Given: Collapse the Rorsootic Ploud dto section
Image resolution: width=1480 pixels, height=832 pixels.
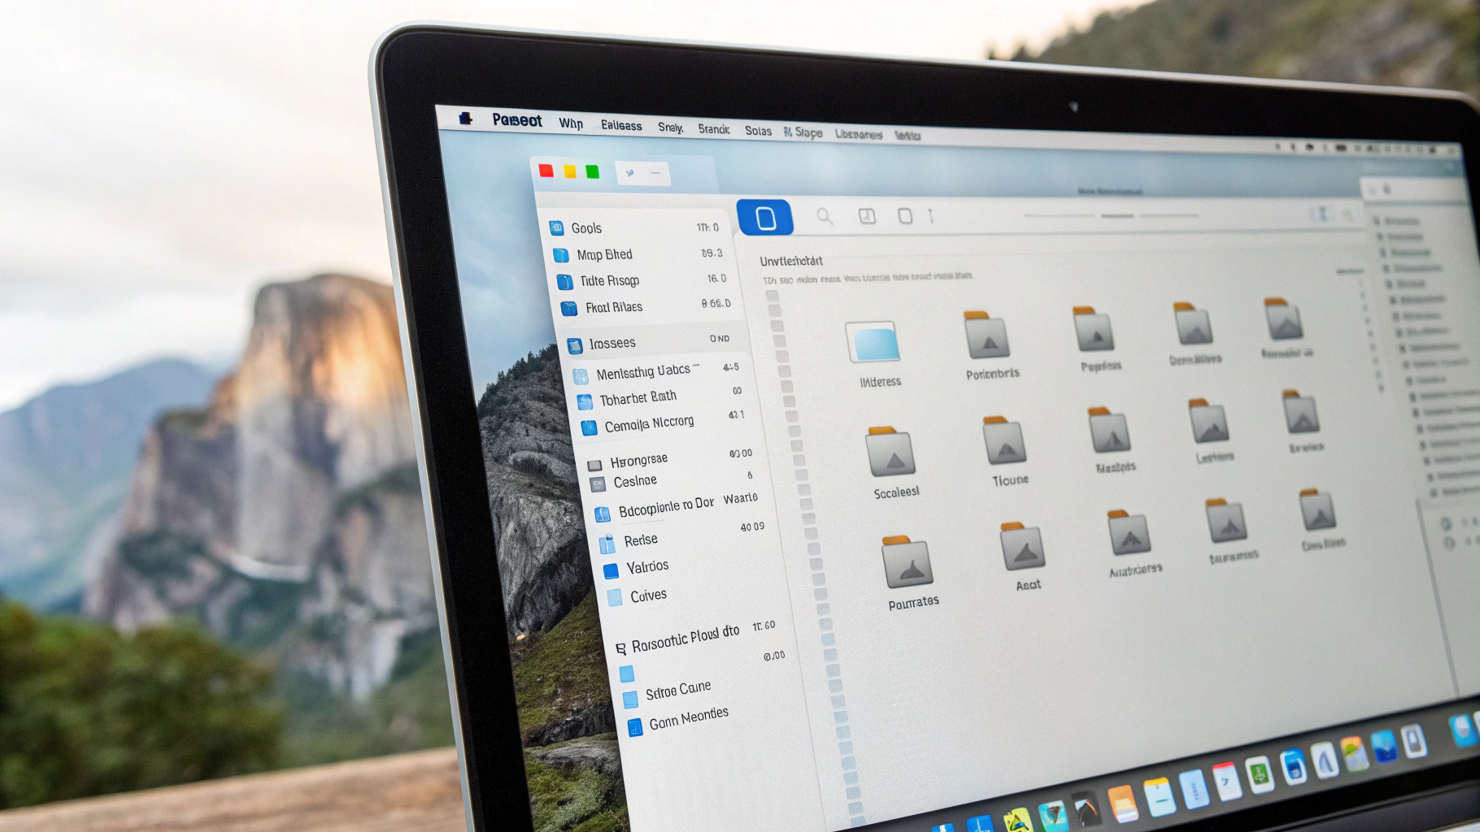Looking at the screenshot, I should [x=620, y=648].
